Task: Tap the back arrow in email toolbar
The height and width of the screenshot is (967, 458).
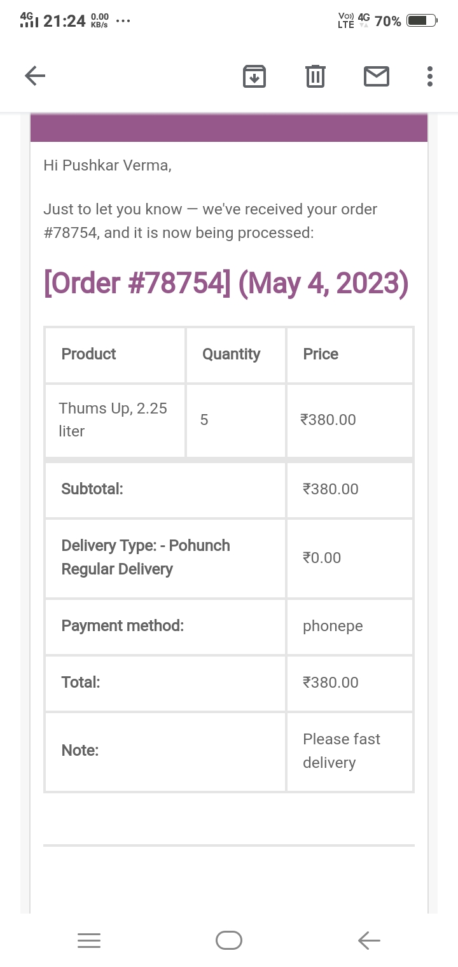Action: click(35, 76)
